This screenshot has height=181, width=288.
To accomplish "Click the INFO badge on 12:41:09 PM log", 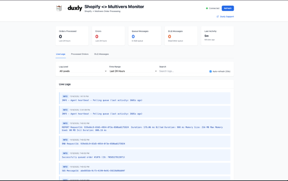I will click(65, 110).
